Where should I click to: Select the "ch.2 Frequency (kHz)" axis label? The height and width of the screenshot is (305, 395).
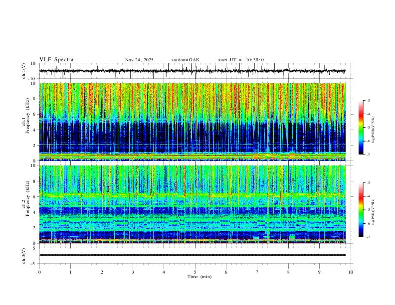click(x=25, y=198)
